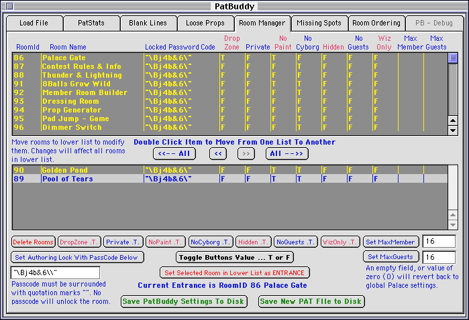Click the single right arrow move button
The image size is (469, 320).
coord(247,153)
